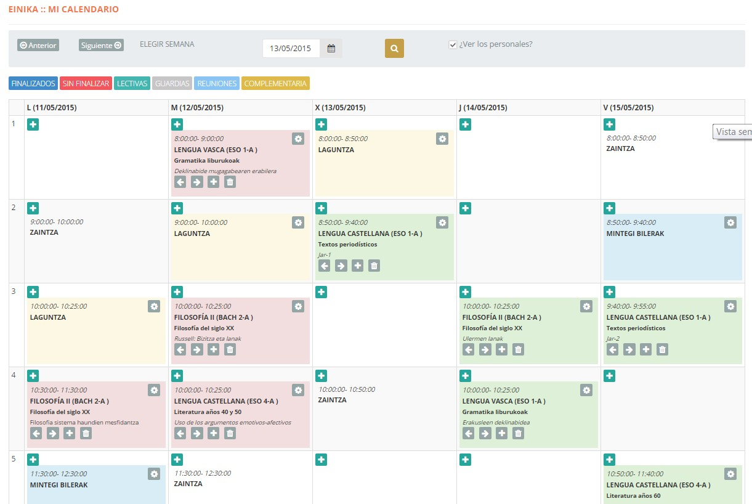Open gear on Monday's Mintegi Bilerak entry

coord(154,474)
